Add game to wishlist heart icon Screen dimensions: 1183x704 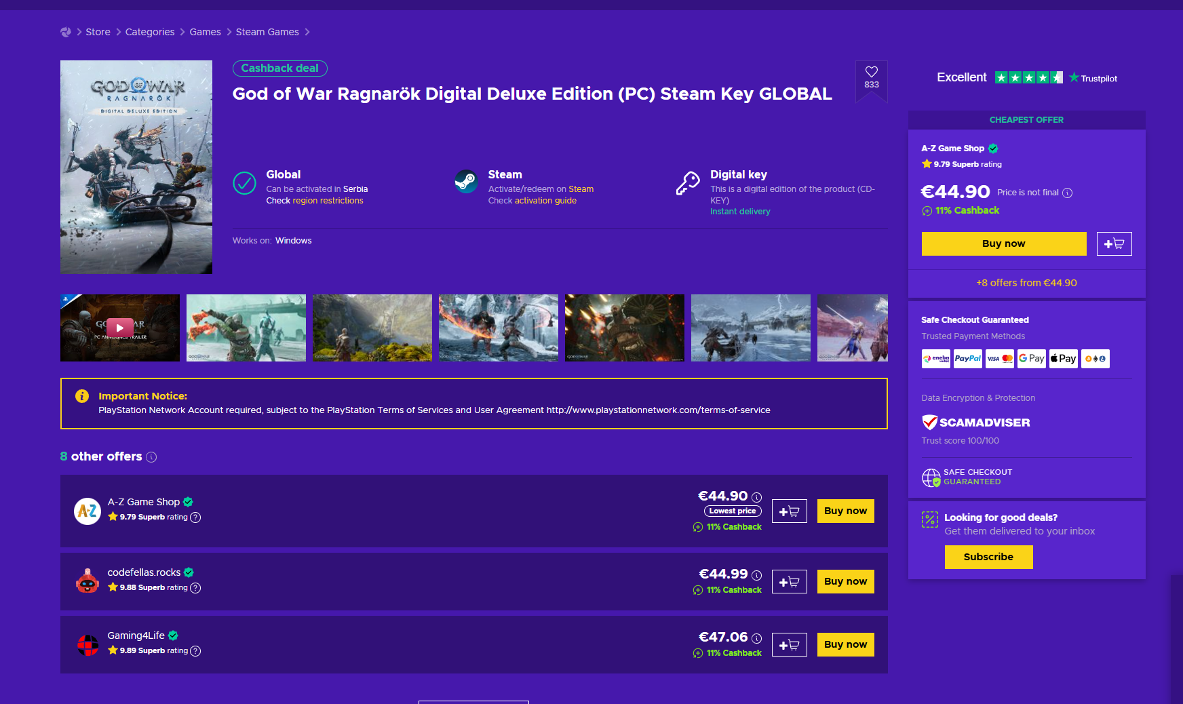point(872,72)
